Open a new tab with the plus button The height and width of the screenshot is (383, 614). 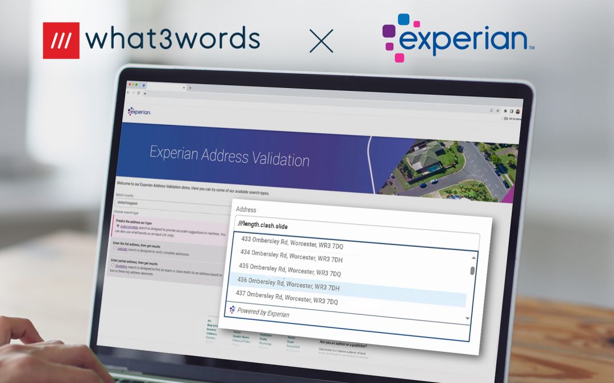click(190, 88)
